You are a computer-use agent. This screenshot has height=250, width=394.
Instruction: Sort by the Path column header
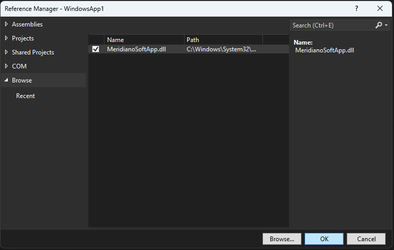[224, 39]
